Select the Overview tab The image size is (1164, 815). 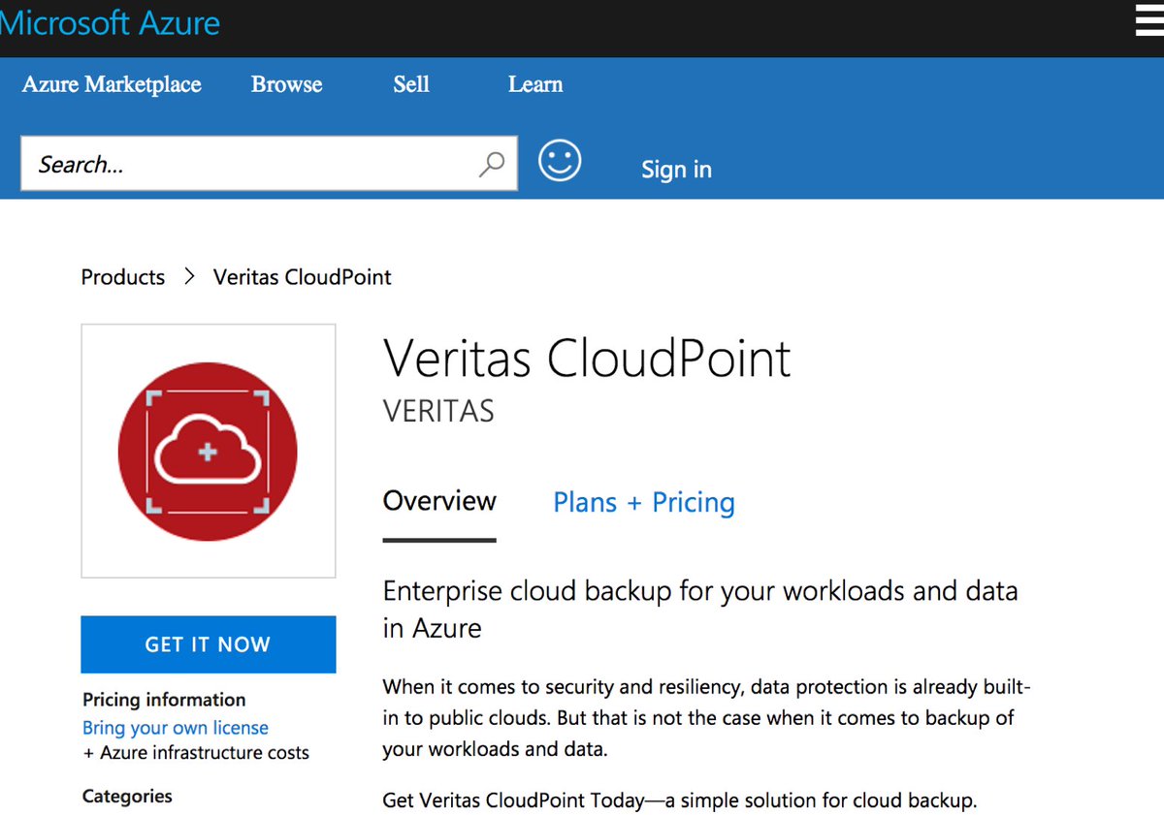(x=438, y=501)
